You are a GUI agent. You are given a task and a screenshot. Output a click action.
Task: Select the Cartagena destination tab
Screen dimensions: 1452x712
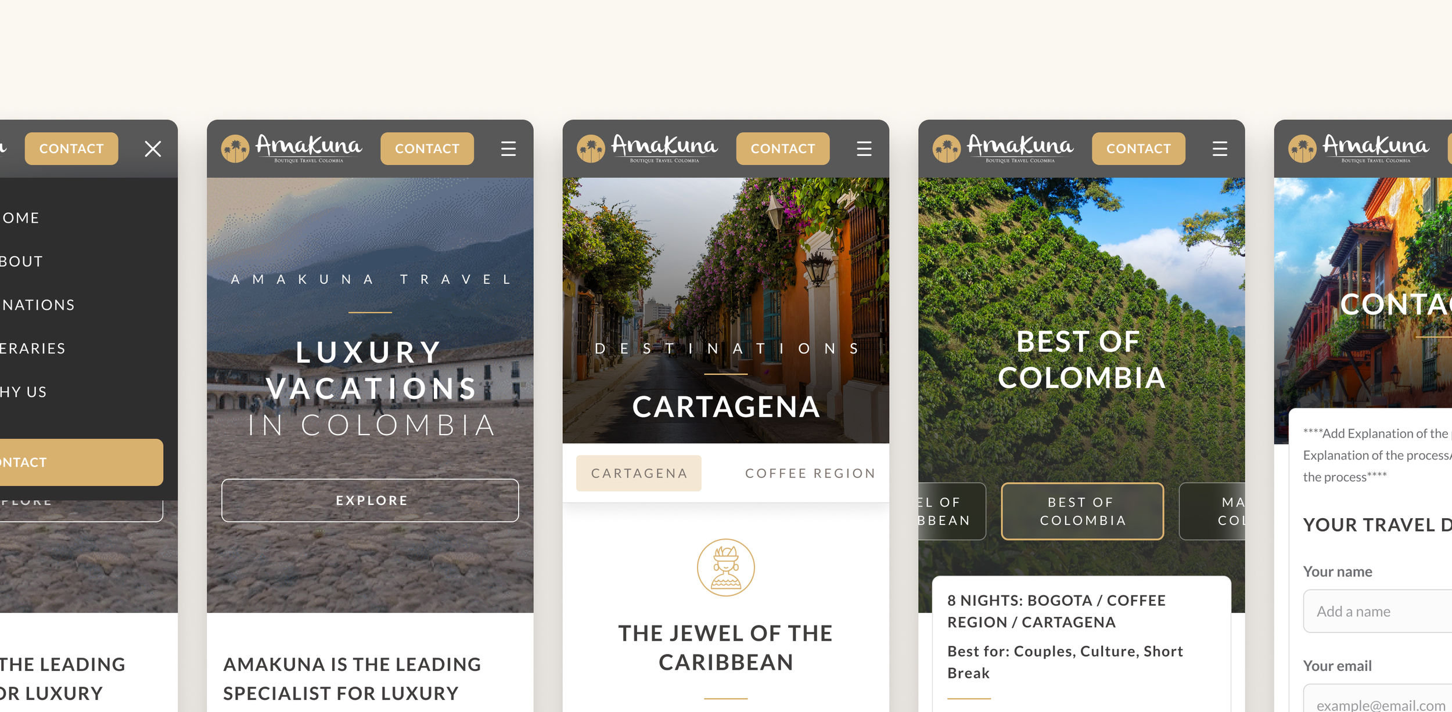[x=639, y=474]
